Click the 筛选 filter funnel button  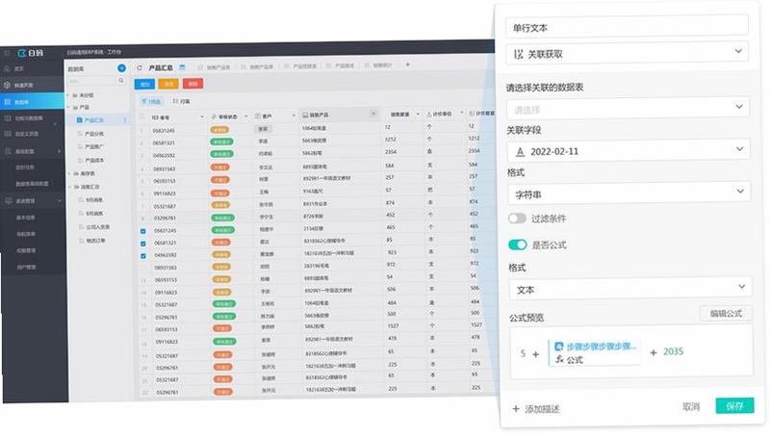click(151, 101)
